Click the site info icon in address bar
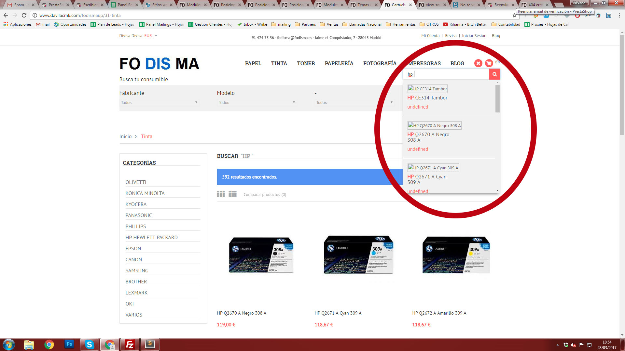 coord(35,15)
